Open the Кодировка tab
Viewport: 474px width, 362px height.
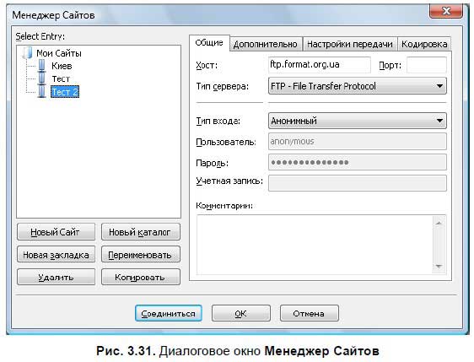(x=424, y=44)
